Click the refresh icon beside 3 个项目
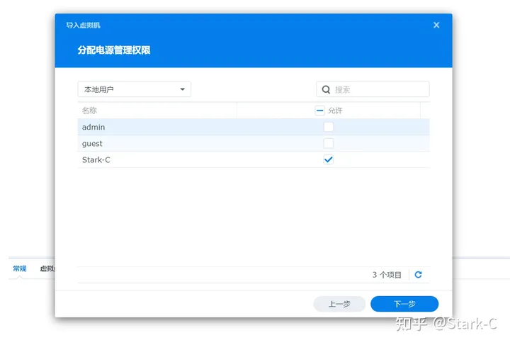 tap(418, 275)
